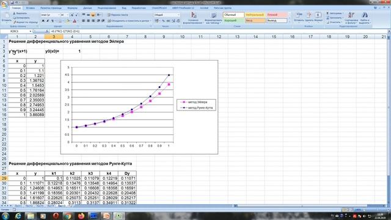Open Conditional Formatting menu
The width and height of the screenshot is (391, 220).
tap(193, 18)
